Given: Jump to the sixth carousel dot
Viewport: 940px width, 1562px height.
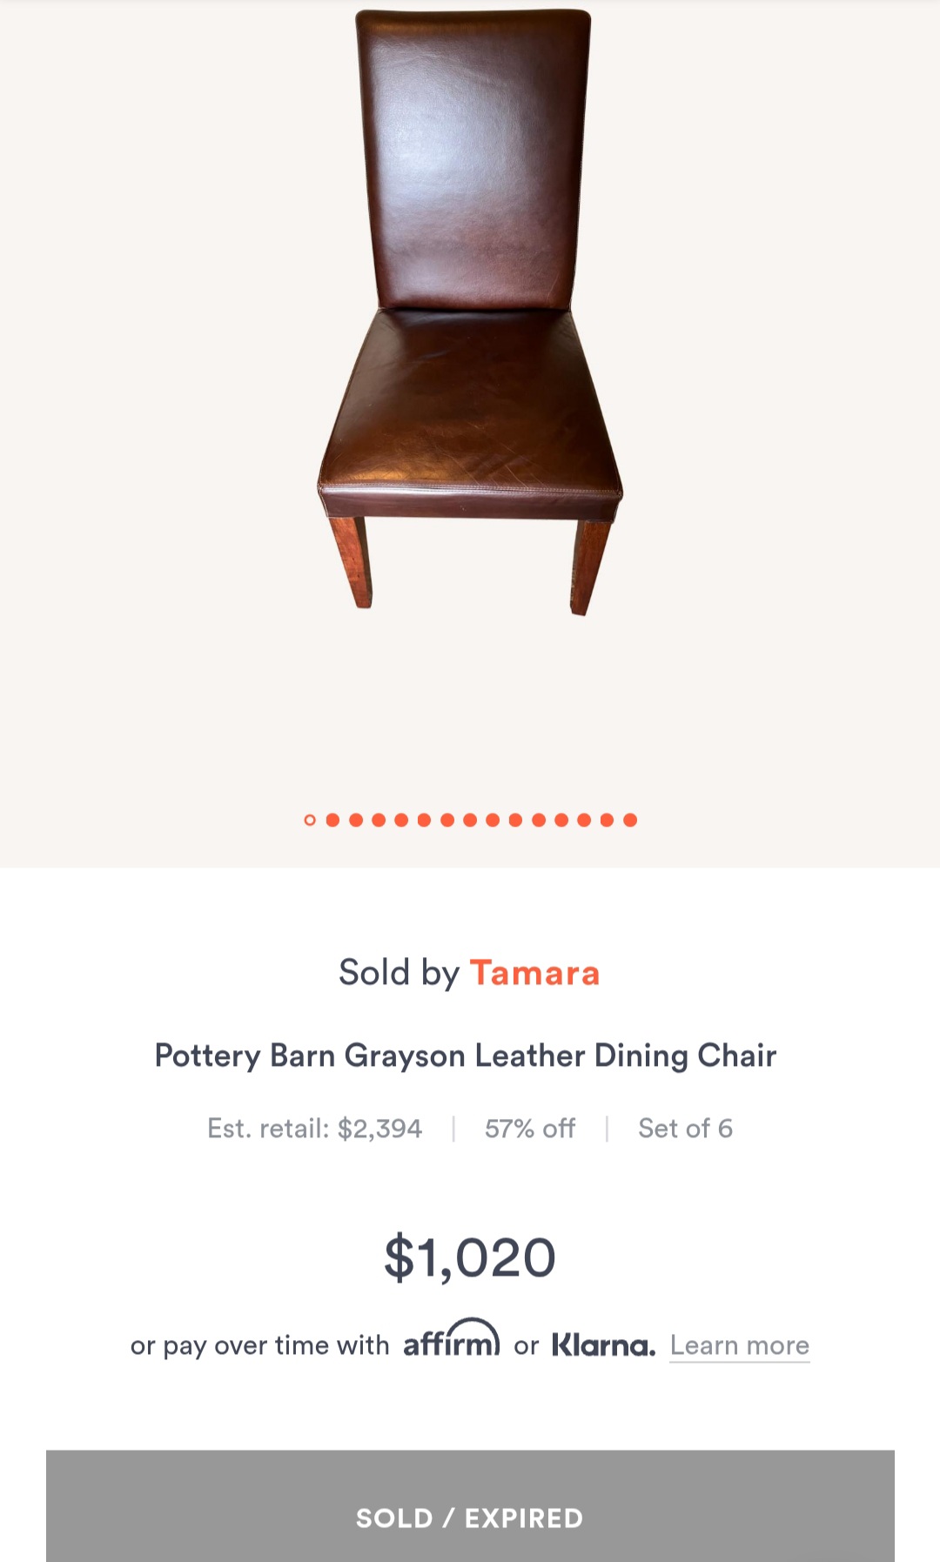Looking at the screenshot, I should coord(424,820).
